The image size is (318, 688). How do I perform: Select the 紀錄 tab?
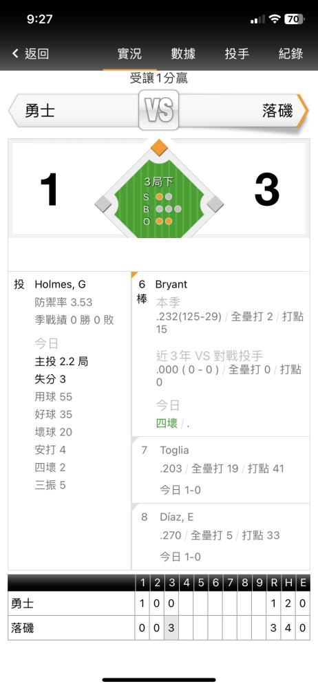(x=290, y=54)
